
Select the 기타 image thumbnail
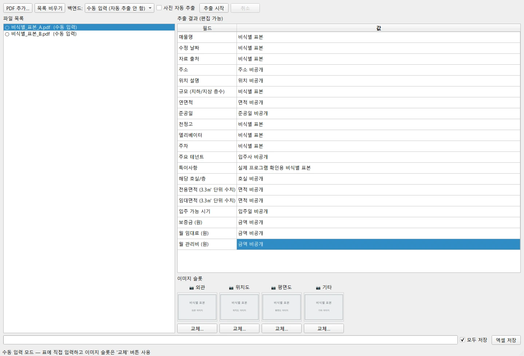click(324, 307)
